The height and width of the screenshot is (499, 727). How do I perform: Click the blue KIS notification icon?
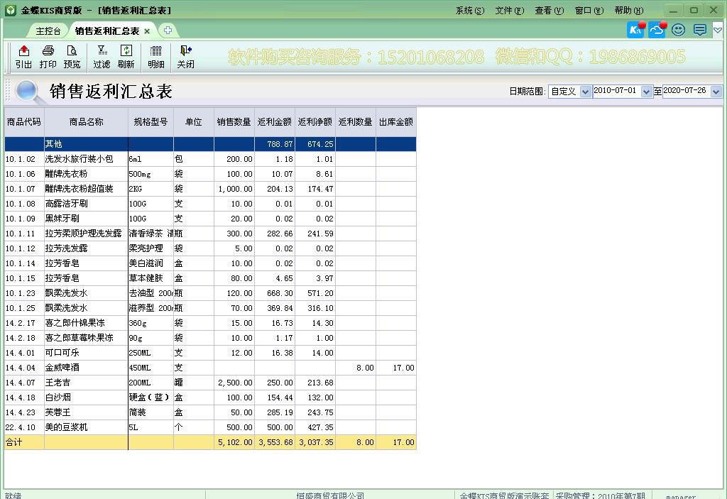634,29
